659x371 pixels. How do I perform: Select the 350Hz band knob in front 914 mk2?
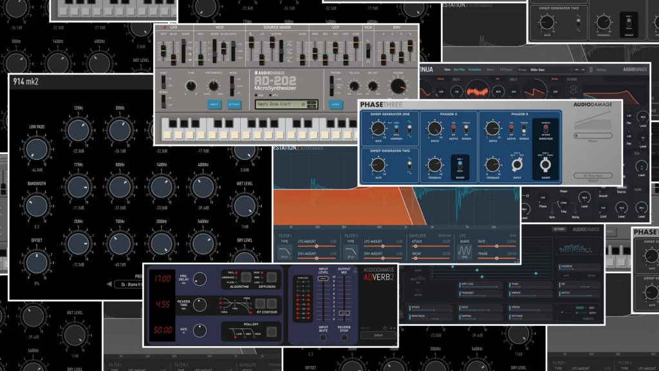tap(120, 130)
